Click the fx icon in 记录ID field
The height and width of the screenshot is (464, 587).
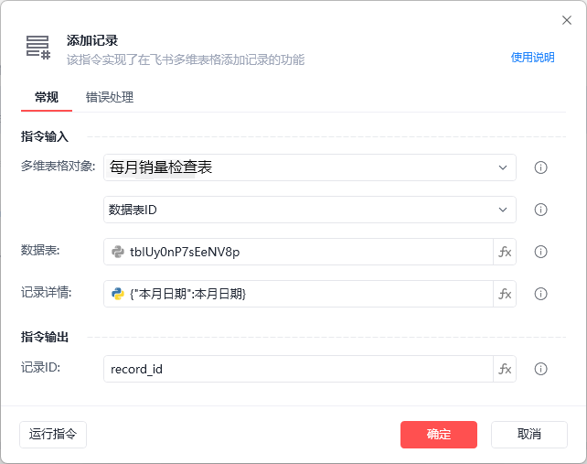tap(505, 369)
